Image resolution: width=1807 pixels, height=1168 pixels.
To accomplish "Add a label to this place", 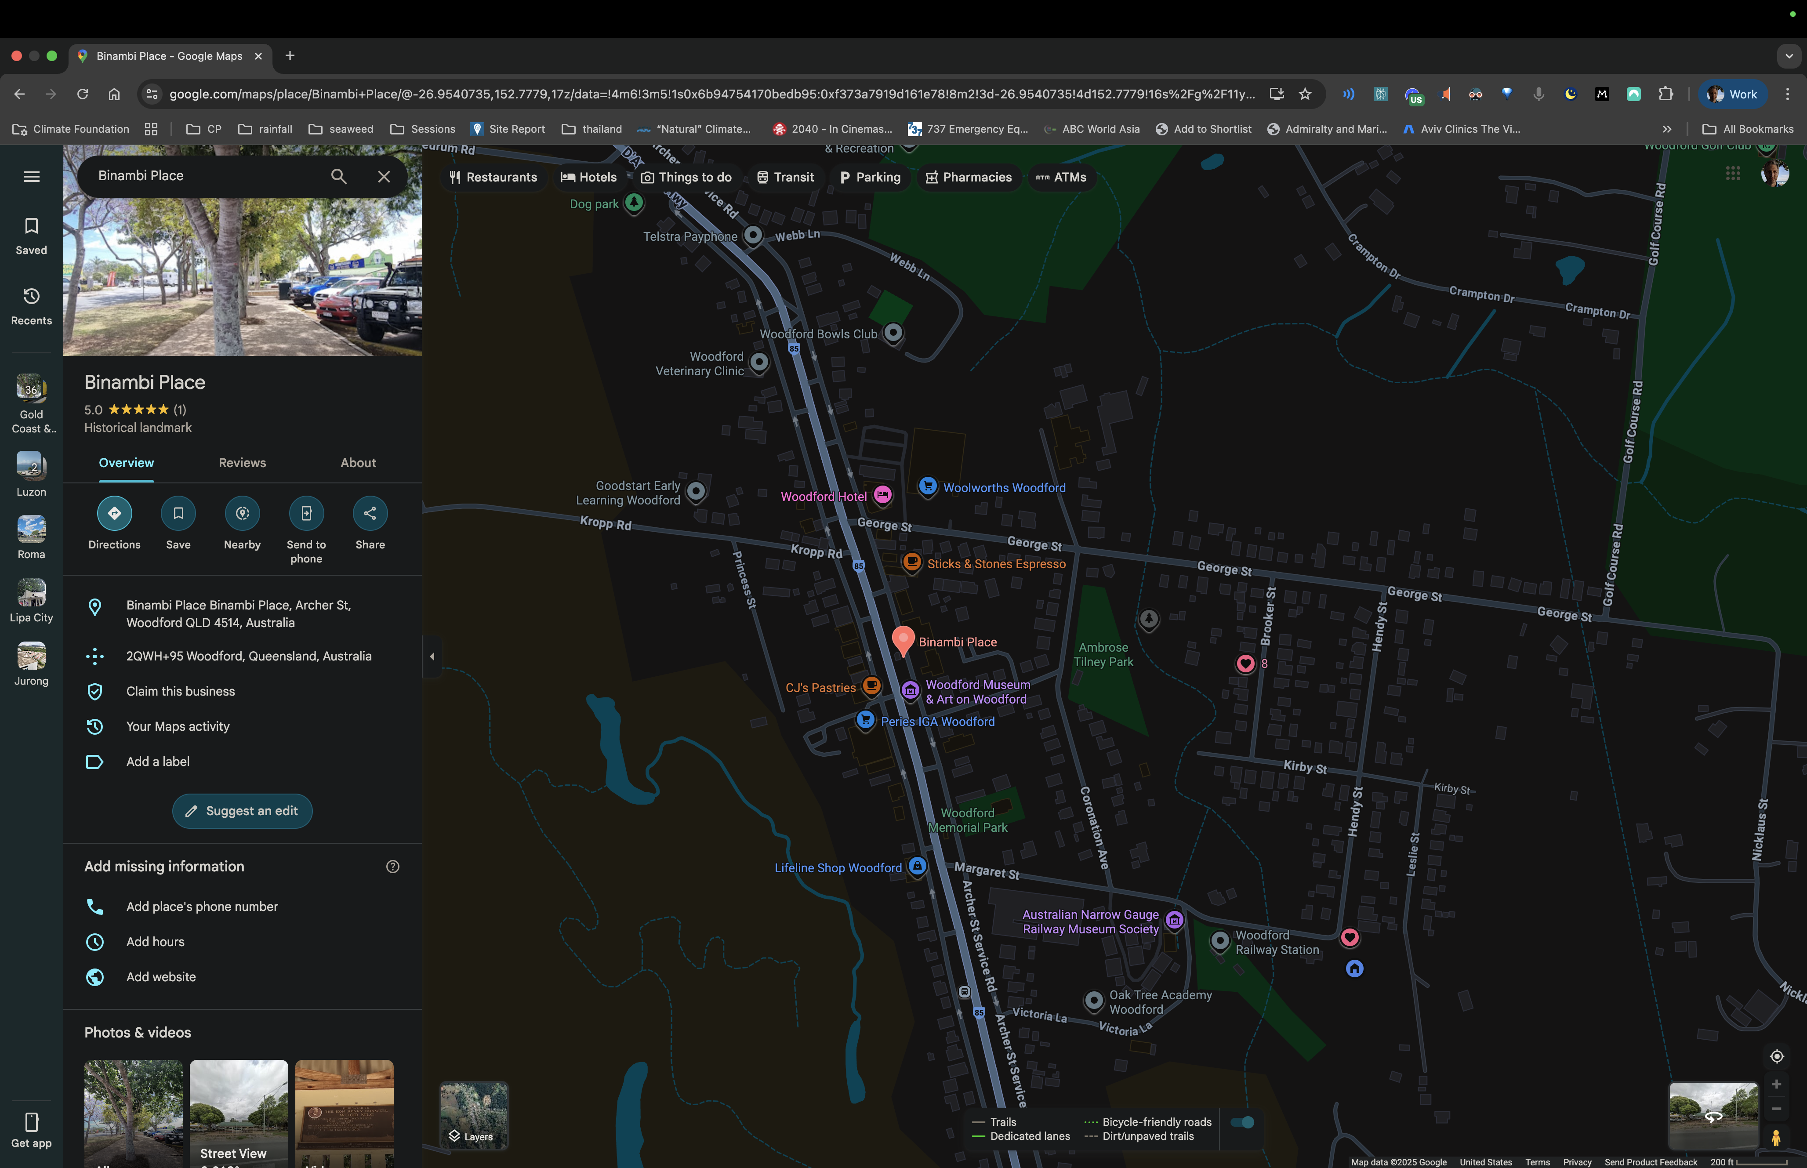I will pos(242,762).
